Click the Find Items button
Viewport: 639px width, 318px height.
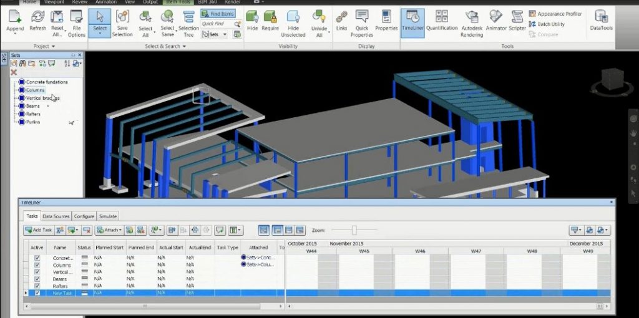[x=218, y=14]
